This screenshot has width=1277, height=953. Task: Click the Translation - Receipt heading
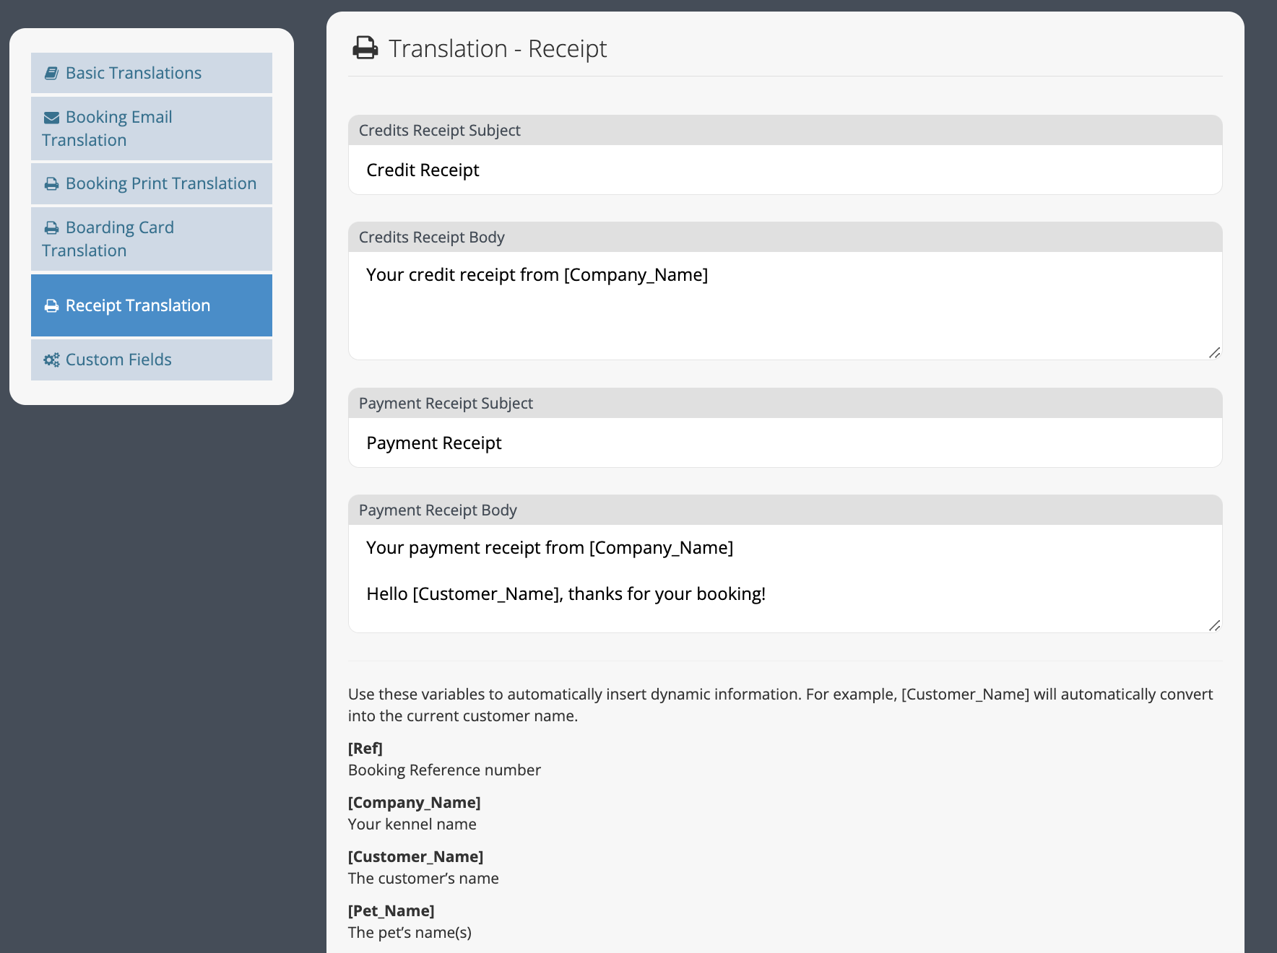[498, 48]
